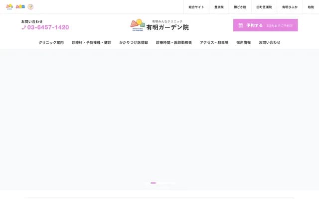Visit 有明ひふか clinic link
Screen dimensions: 319x199
click(x=290, y=7)
